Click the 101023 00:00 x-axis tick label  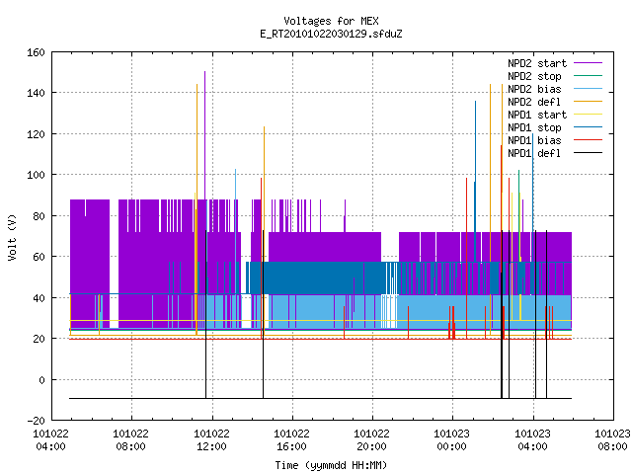point(451,439)
